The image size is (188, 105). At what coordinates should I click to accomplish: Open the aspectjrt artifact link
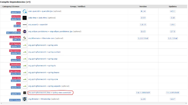(44, 25)
